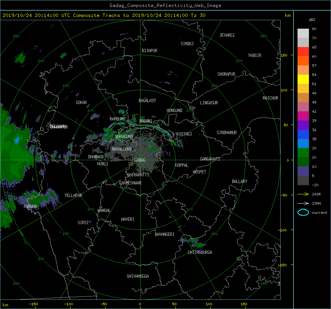Click the SIRSI city label

pos(83,223)
